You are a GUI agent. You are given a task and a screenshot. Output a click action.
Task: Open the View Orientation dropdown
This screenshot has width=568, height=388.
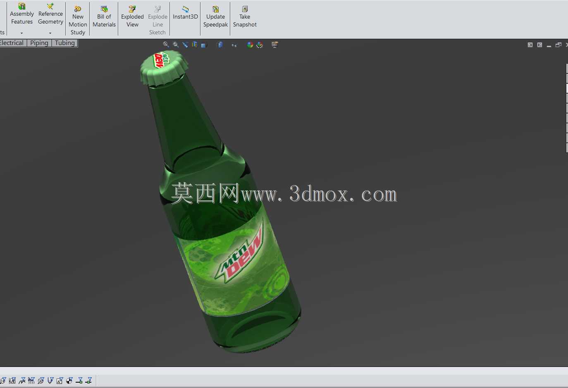[204, 45]
